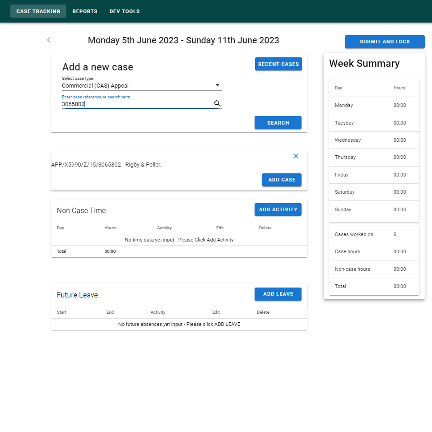Go back using the left arrow icon
The height and width of the screenshot is (432, 432).
(x=50, y=40)
